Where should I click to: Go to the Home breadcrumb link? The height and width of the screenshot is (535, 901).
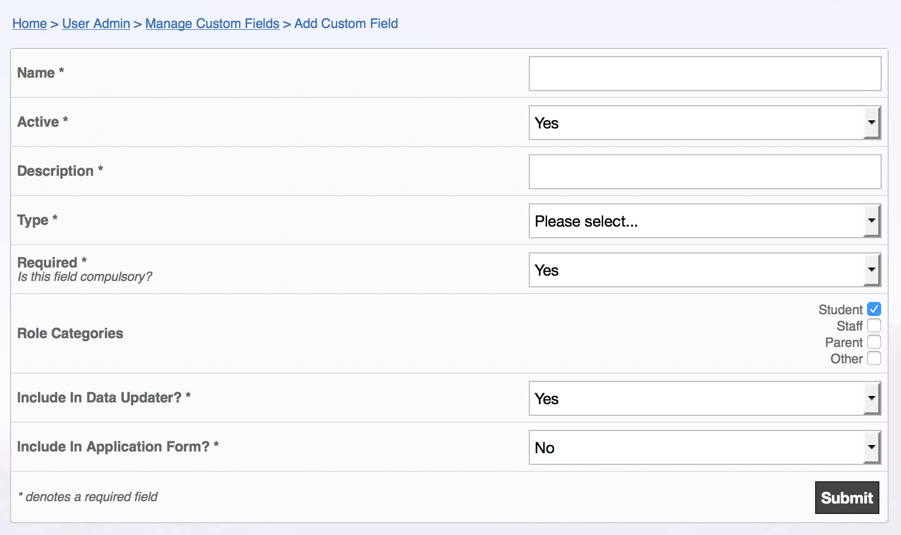click(x=30, y=23)
